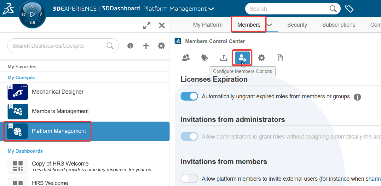This screenshot has width=381, height=186.
Task: Click Invitations from members heading
Action: coord(224,161)
